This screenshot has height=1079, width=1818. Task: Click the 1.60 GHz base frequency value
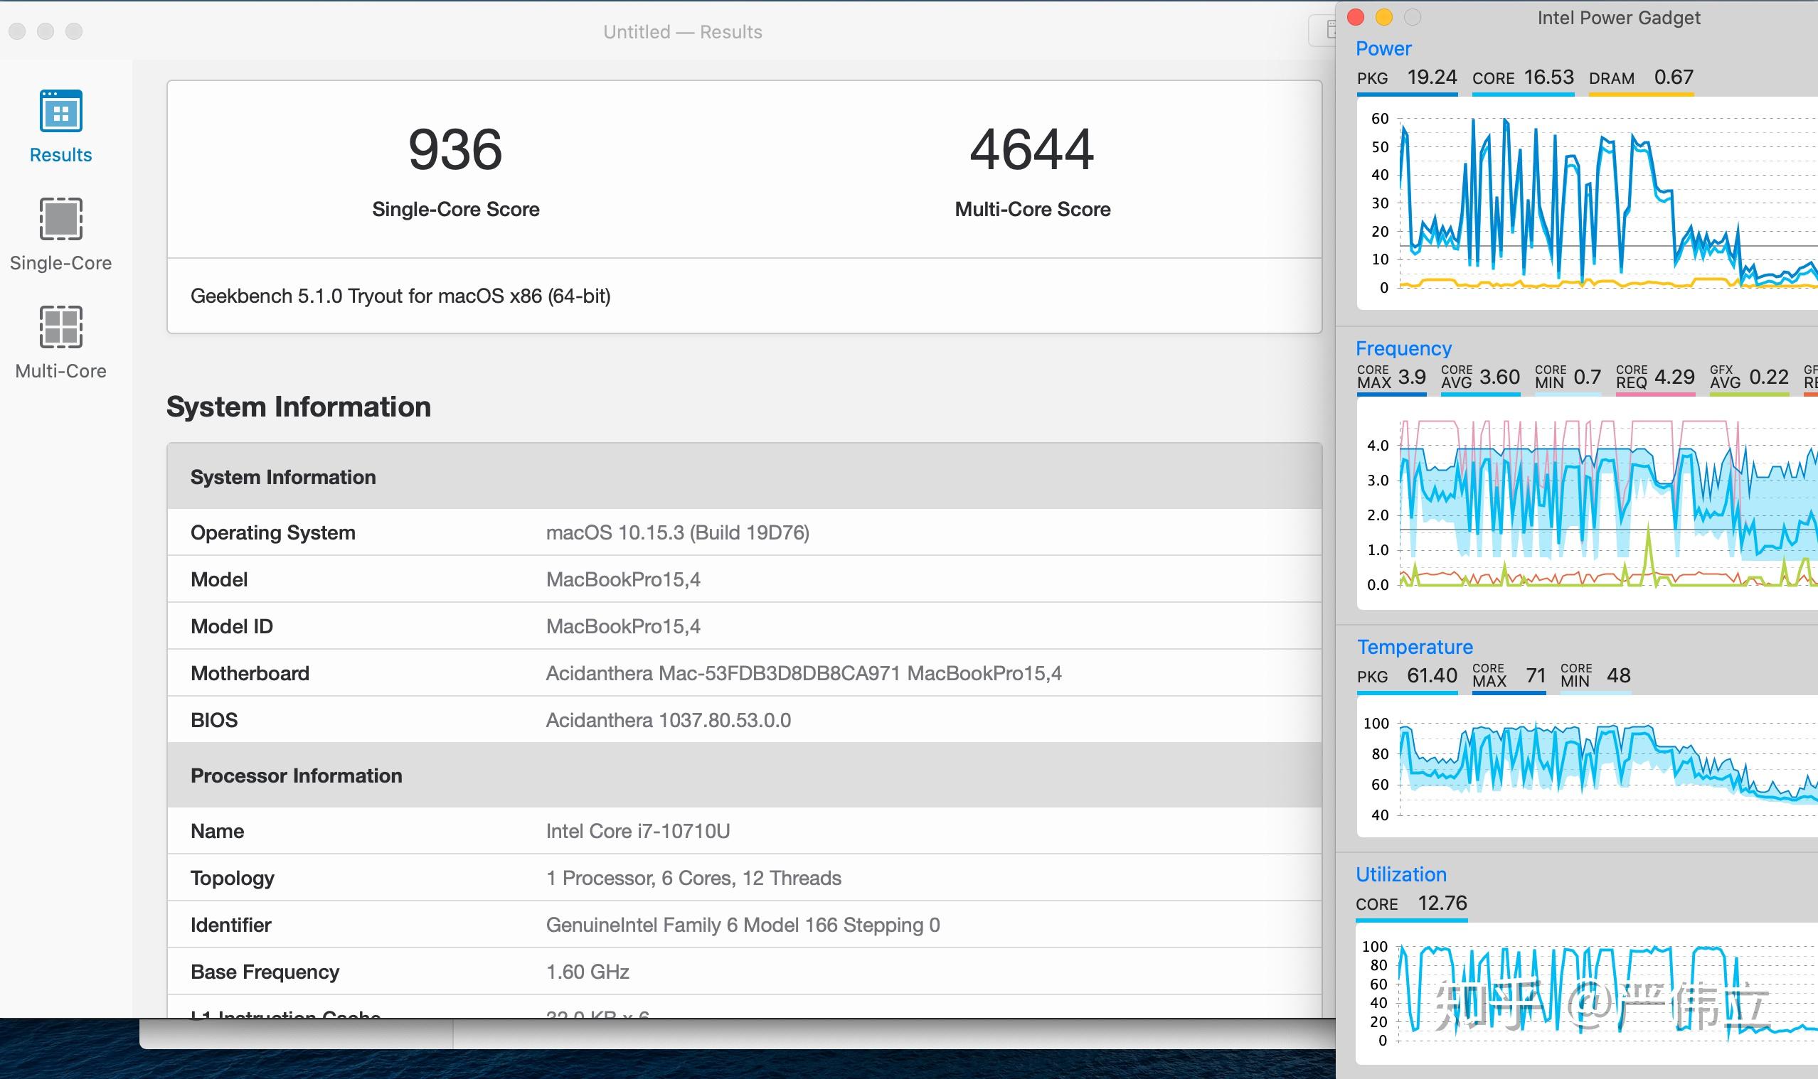coord(587,972)
